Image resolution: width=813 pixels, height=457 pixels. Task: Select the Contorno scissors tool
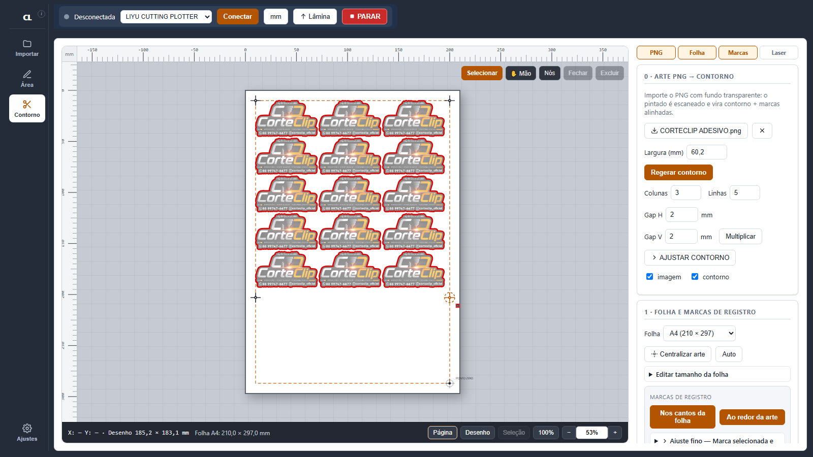coord(27,109)
